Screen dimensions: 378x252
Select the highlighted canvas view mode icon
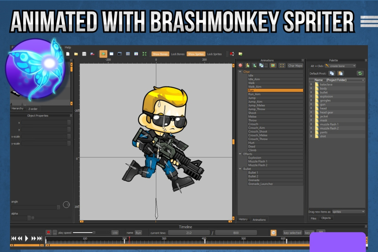[x=103, y=54]
